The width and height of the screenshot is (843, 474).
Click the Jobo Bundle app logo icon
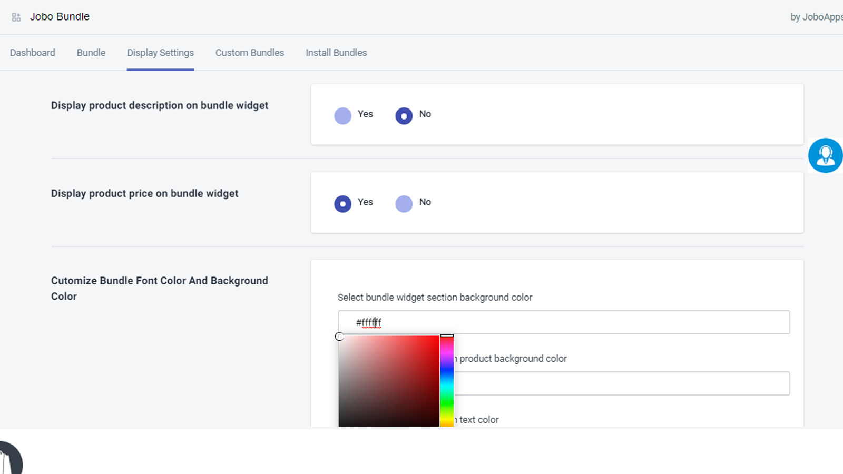[x=16, y=16]
